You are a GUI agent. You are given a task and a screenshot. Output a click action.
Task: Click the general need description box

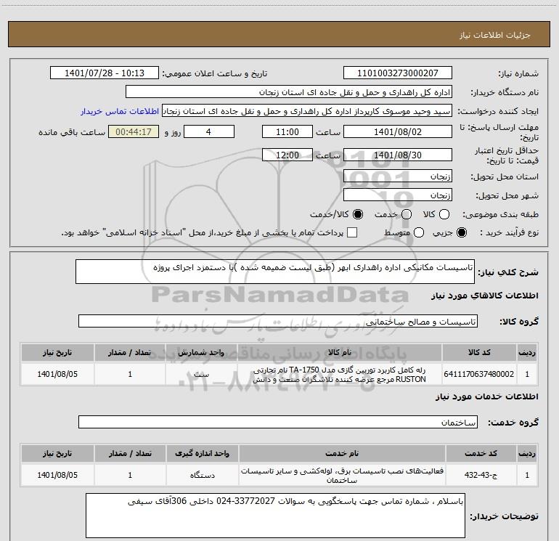click(275, 272)
